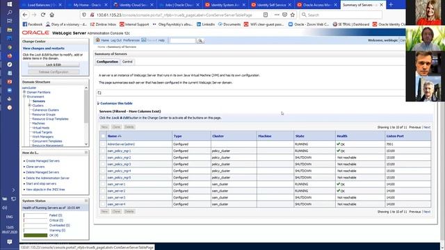The height and width of the screenshot is (250, 445).
Task: Click View changes and restarts link
Action: [x=43, y=49]
